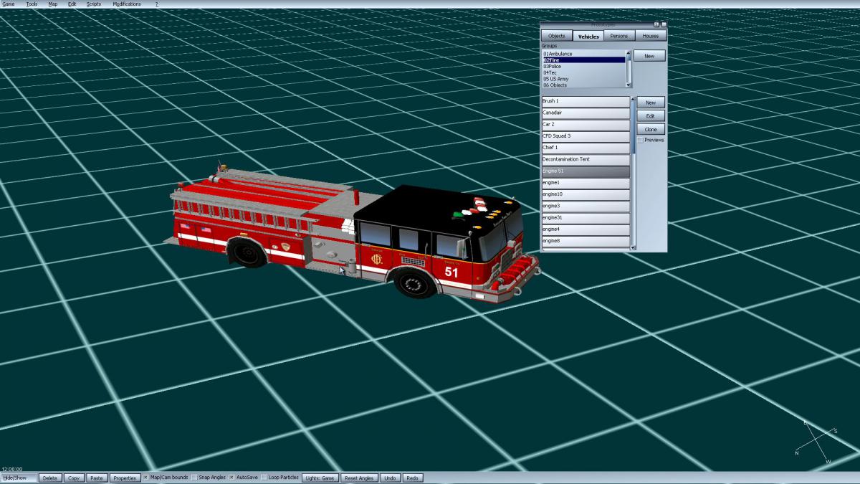The height and width of the screenshot is (484, 860).
Task: Select the engine3 prototype
Action: pos(586,206)
